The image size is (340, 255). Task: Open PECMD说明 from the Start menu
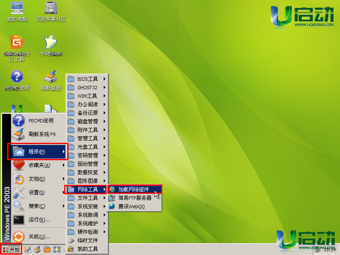(x=39, y=121)
